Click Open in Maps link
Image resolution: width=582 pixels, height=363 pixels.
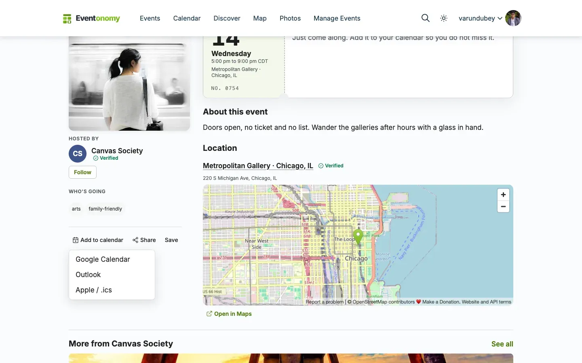[229, 314]
